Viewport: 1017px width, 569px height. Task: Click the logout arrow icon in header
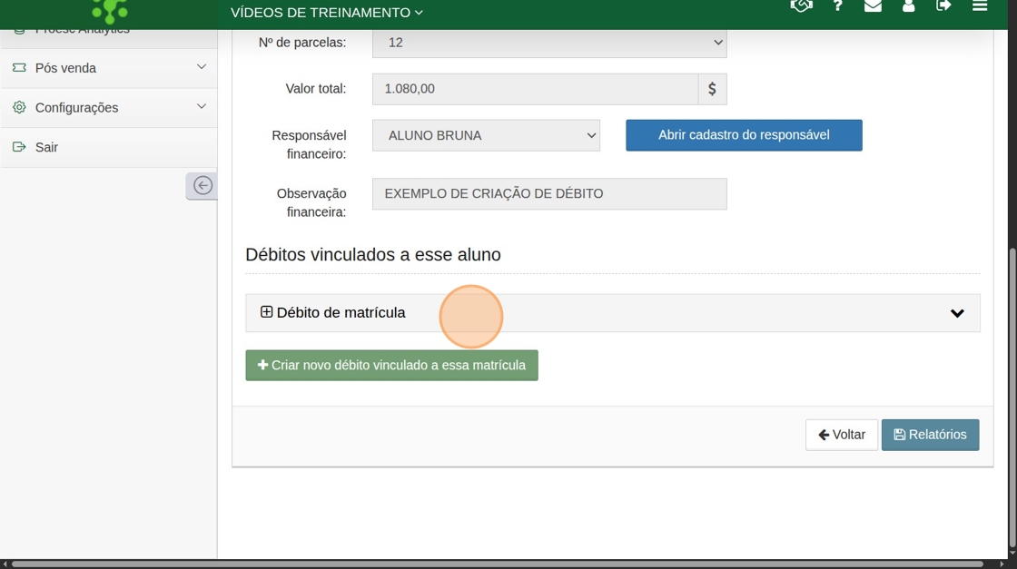943,5
